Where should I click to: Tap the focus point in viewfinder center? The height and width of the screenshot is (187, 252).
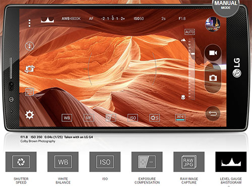coord(122,69)
